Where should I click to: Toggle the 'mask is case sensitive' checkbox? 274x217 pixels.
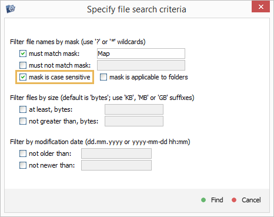pos(23,77)
